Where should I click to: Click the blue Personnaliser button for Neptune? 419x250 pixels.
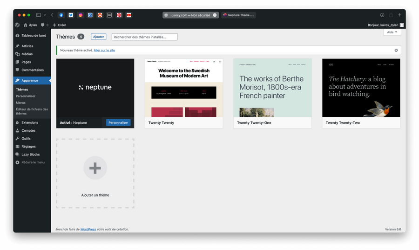click(x=118, y=123)
